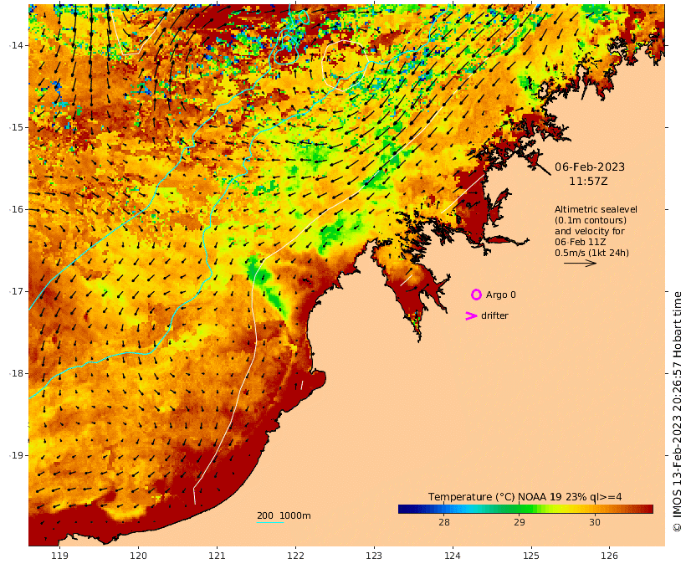Click the longitude 124 axis label

point(453,556)
